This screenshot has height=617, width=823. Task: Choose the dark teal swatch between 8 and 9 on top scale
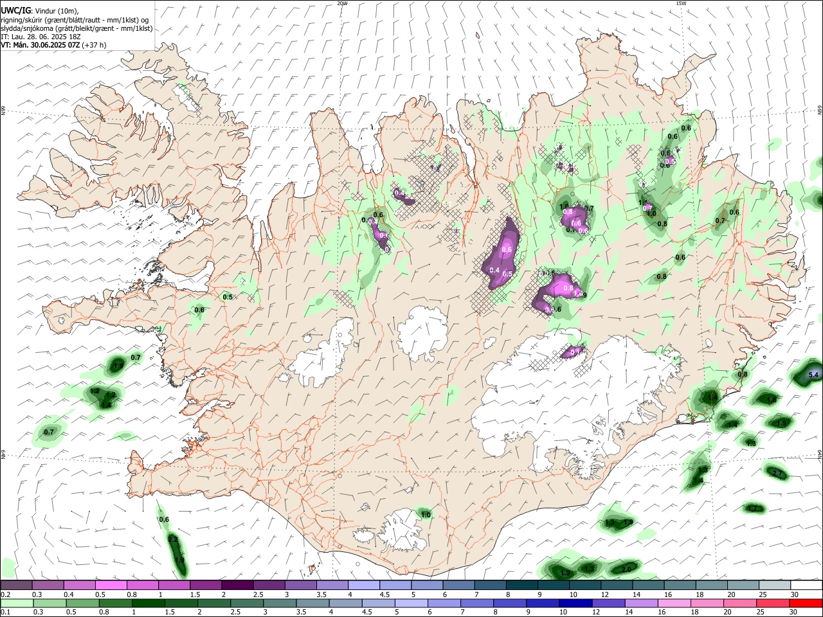click(x=522, y=585)
